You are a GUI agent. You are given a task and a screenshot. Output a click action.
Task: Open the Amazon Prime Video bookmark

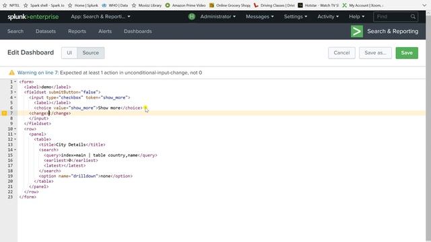186,5
